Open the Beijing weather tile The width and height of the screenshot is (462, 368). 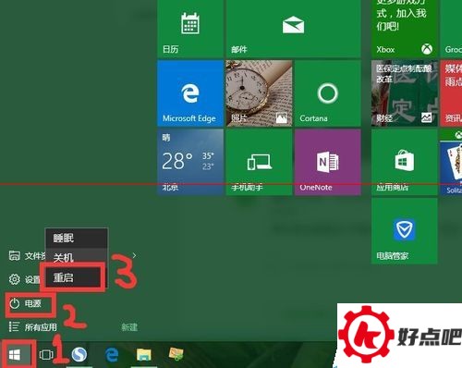[190, 162]
